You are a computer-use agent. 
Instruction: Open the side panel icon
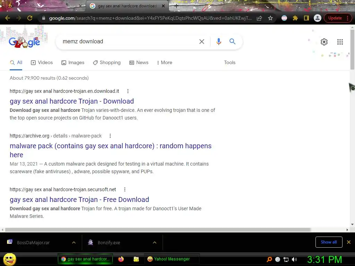306,18
